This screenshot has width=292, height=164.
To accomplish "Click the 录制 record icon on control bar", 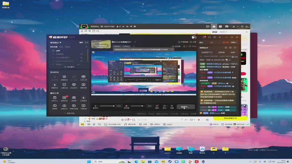I will (x=164, y=106).
